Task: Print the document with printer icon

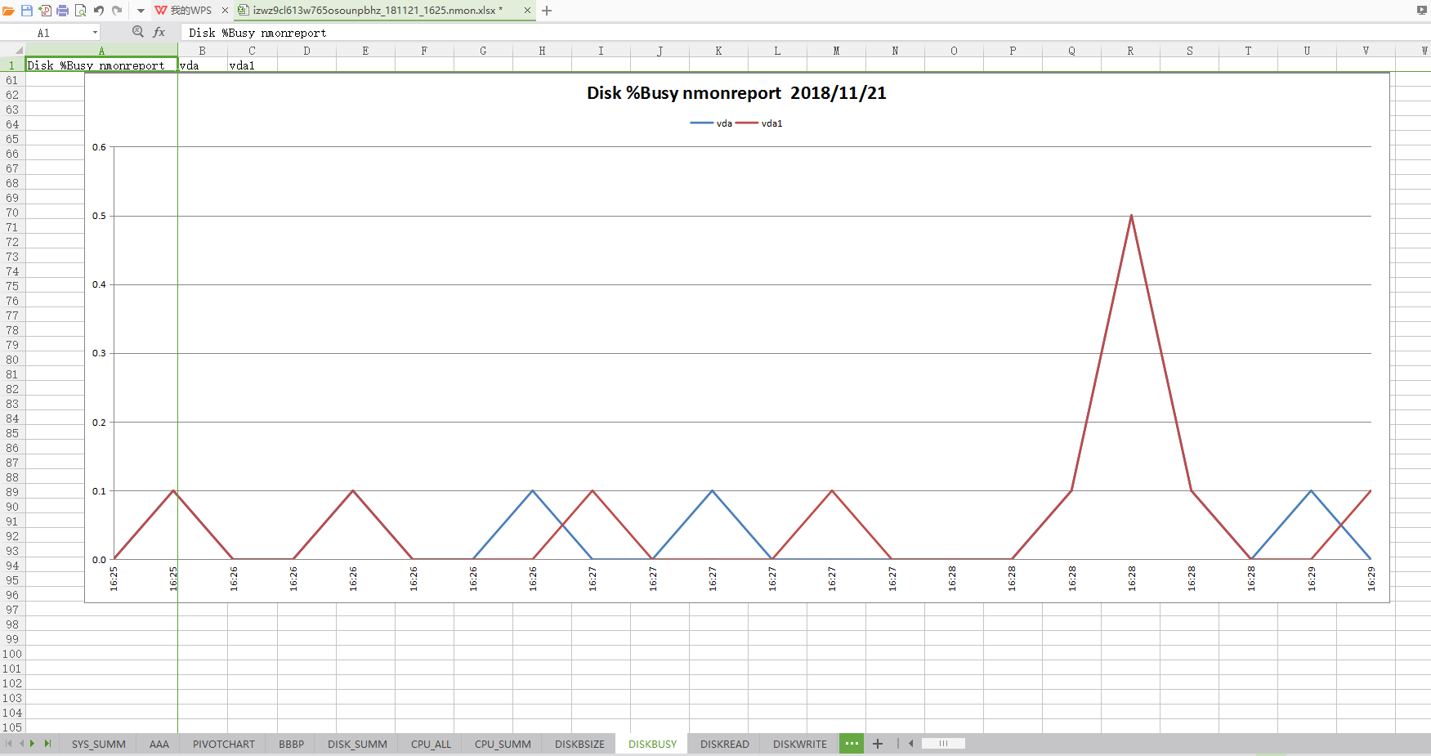Action: [62, 11]
